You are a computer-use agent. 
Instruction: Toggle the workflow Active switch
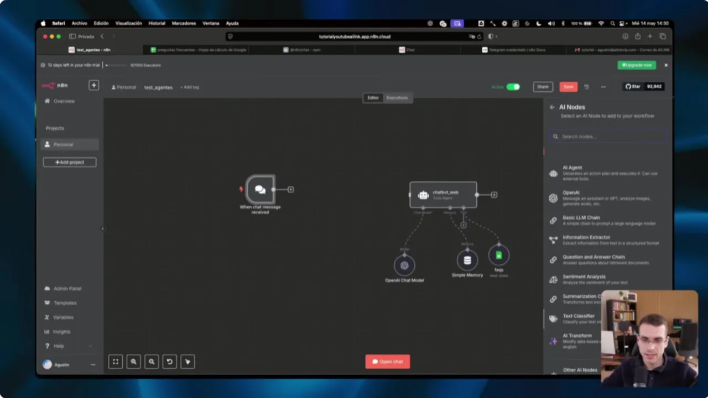click(x=513, y=87)
